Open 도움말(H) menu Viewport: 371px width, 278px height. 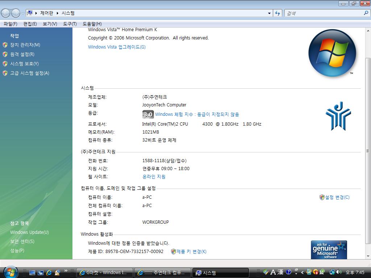tap(92, 24)
